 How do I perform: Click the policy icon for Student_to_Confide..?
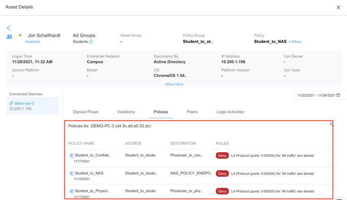point(72,156)
